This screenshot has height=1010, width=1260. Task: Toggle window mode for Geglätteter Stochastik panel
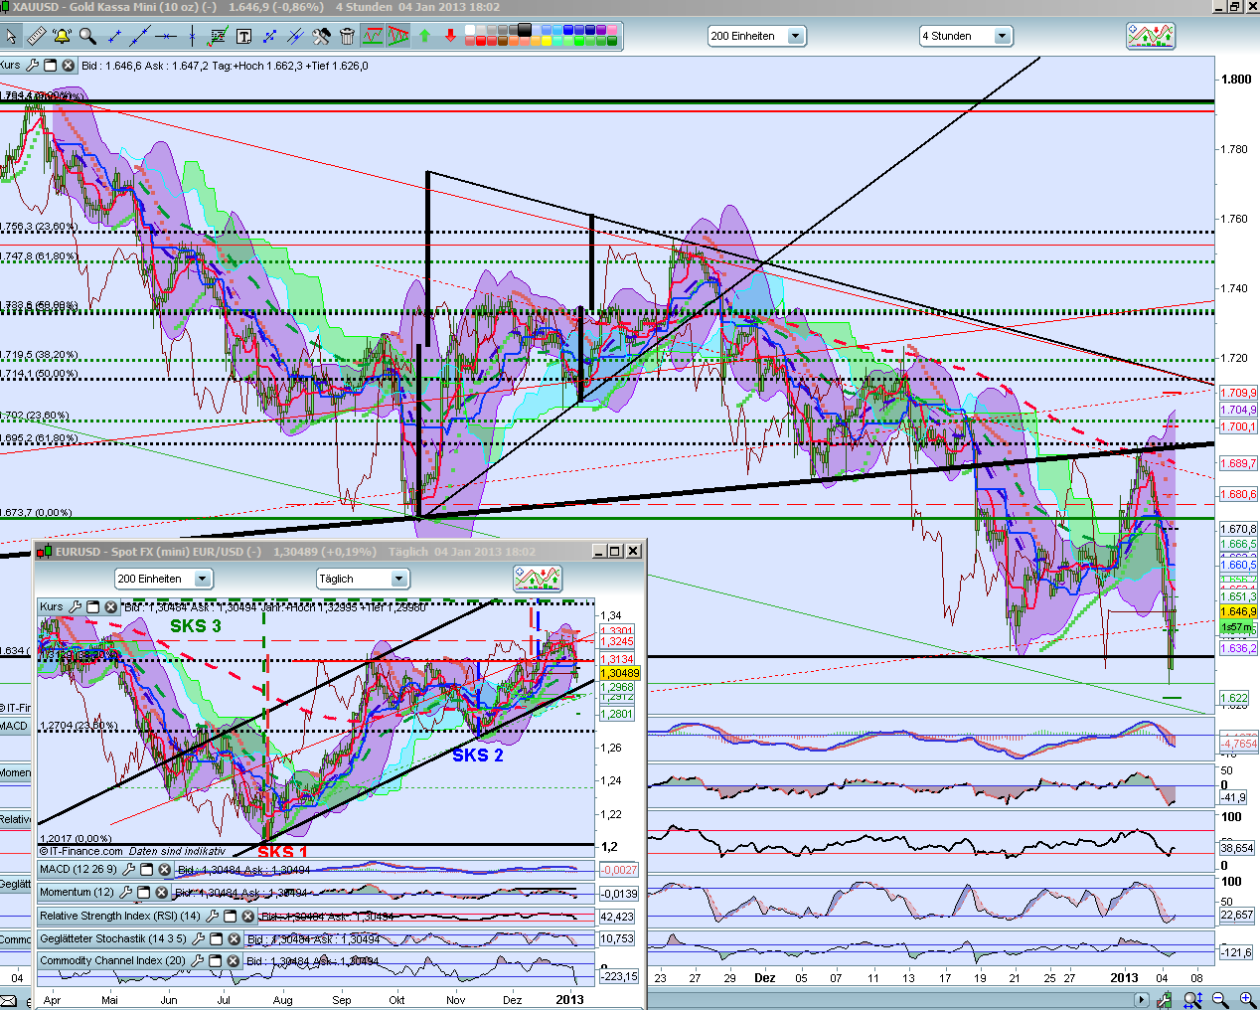[216, 938]
